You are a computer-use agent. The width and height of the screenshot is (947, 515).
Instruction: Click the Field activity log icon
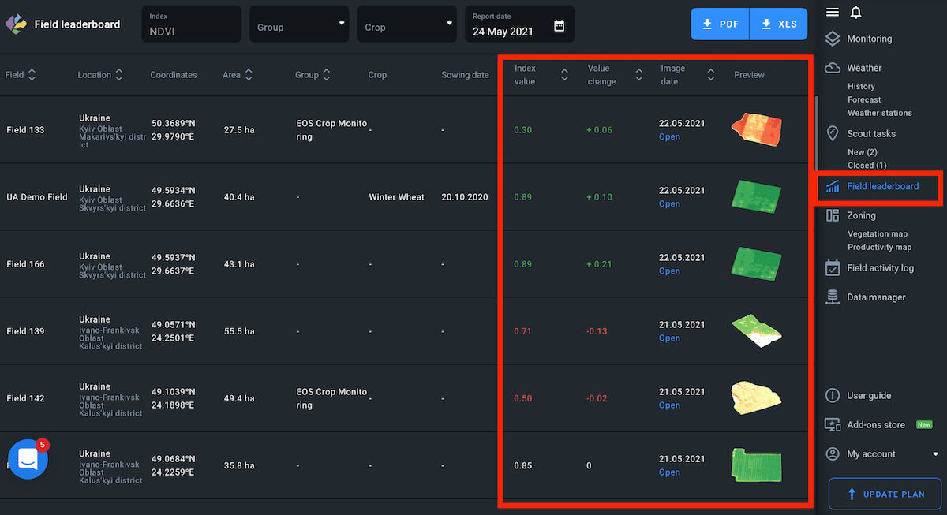[832, 268]
